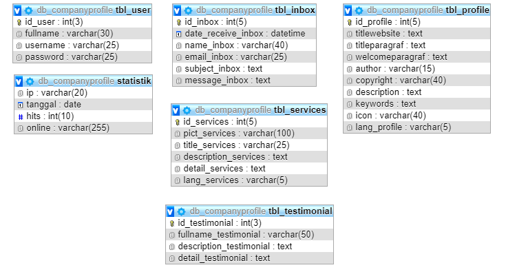Screen dimensions: 506x272
Task: Click the date icon beside tanggal
Action: click(21, 105)
